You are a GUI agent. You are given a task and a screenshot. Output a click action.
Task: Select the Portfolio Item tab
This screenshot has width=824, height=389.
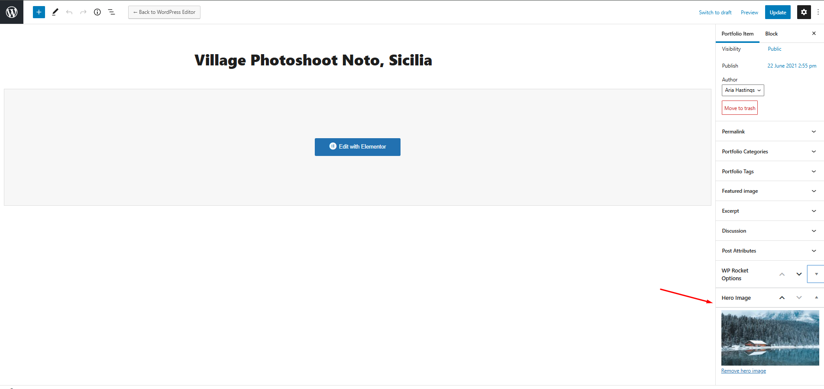point(737,34)
